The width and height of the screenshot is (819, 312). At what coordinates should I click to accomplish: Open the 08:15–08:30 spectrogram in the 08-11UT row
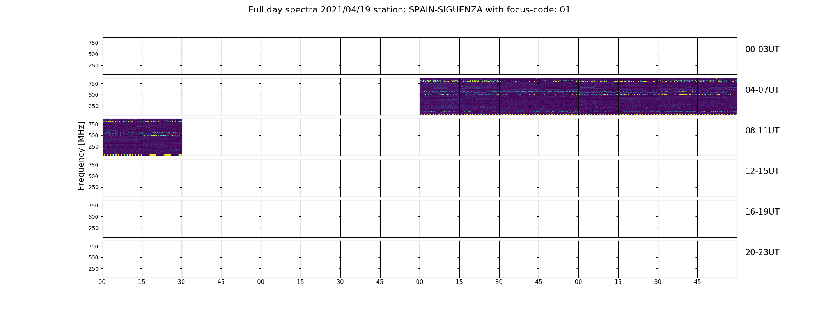(162, 137)
